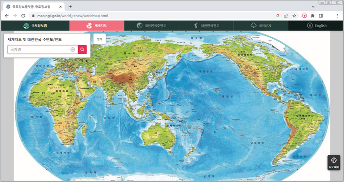Toggle the browser side panel
The width and height of the screenshot is (344, 182).
321,16
